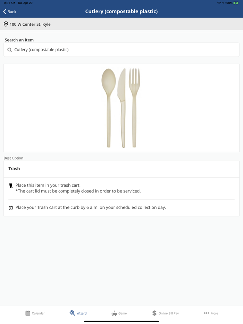The image size is (243, 324).
Task: Tap the trash cart icon
Action: [11, 186]
